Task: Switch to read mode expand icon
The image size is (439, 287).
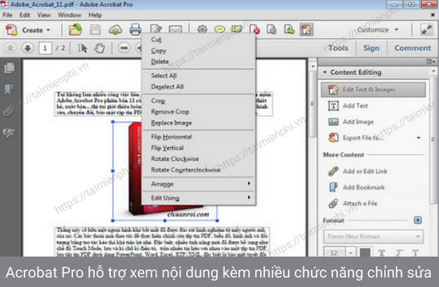Action: (x=426, y=29)
